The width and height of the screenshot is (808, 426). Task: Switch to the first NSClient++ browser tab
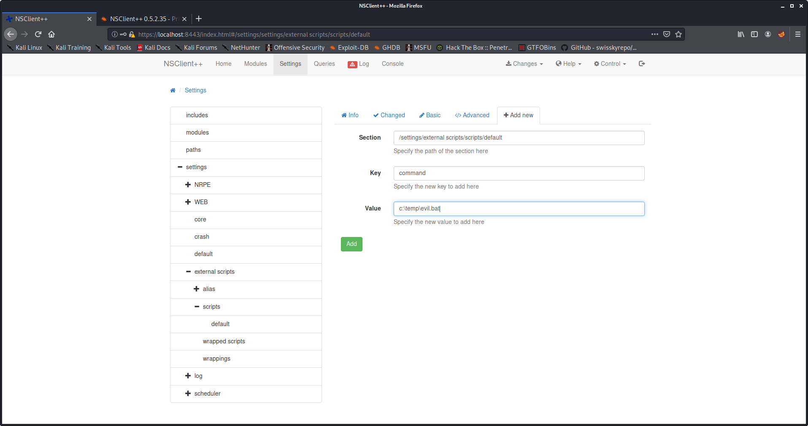[x=49, y=19]
